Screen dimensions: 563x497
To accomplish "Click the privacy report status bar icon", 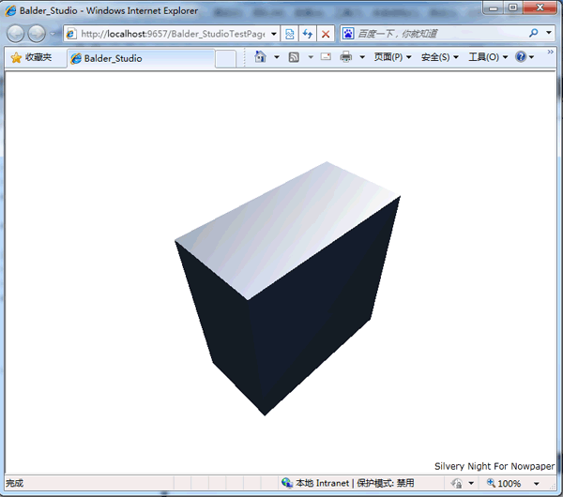I will (457, 483).
